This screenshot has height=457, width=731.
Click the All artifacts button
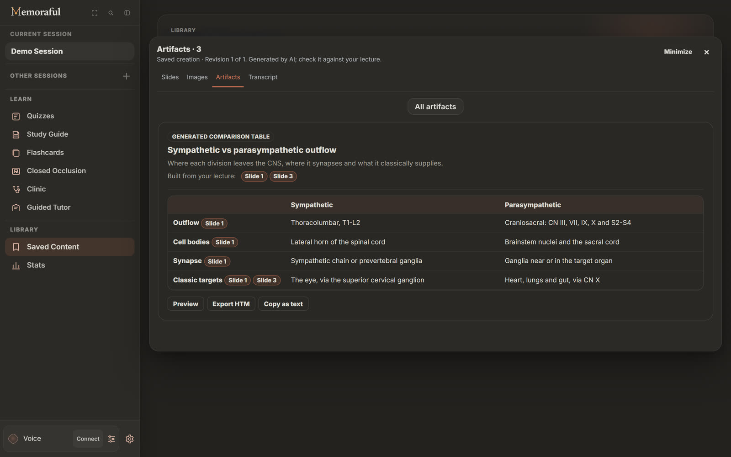click(x=435, y=106)
